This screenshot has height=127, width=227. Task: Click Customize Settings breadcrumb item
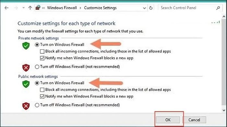(100, 8)
